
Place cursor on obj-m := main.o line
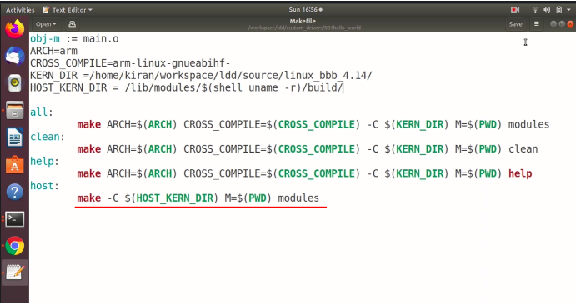(x=74, y=39)
